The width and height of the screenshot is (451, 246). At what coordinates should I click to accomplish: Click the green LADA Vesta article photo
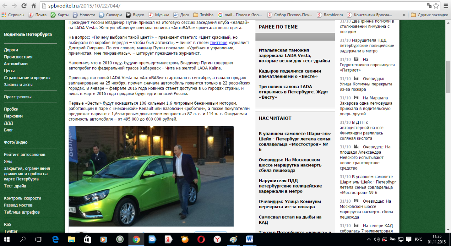pos(151,176)
